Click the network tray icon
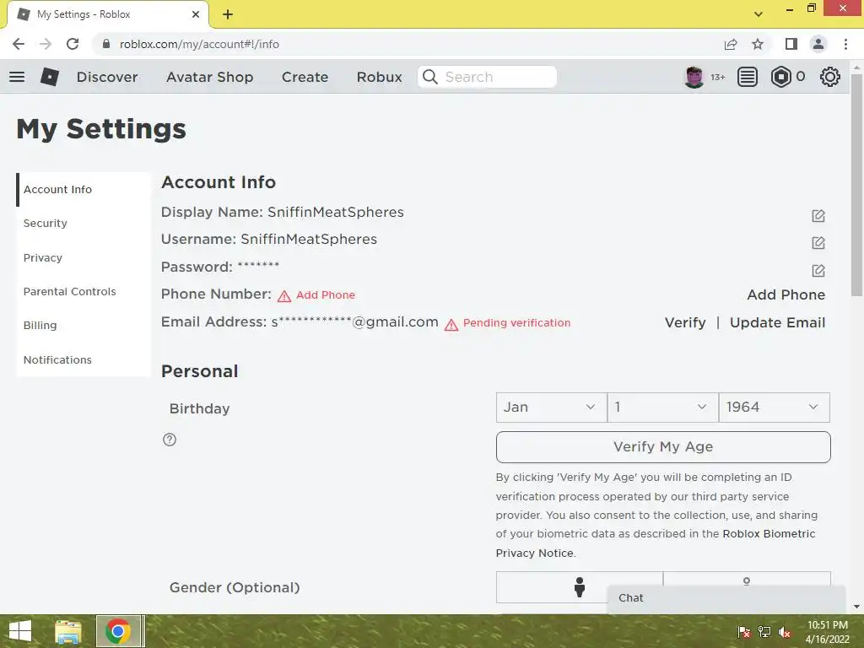 (764, 632)
